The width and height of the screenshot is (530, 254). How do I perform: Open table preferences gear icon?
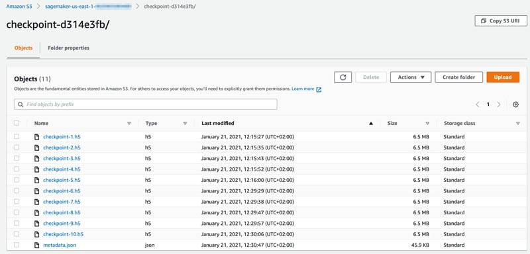(x=515, y=105)
